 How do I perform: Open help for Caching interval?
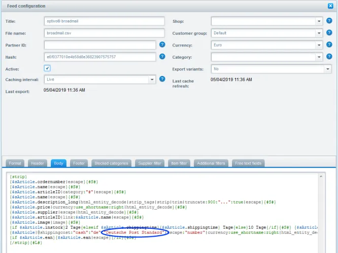[x=162, y=79]
